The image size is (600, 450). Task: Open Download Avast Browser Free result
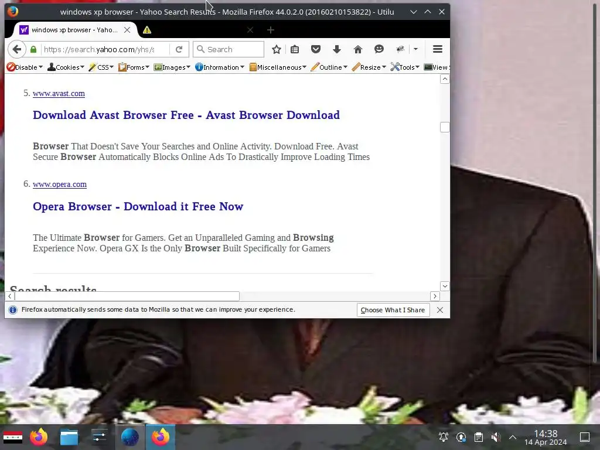186,115
